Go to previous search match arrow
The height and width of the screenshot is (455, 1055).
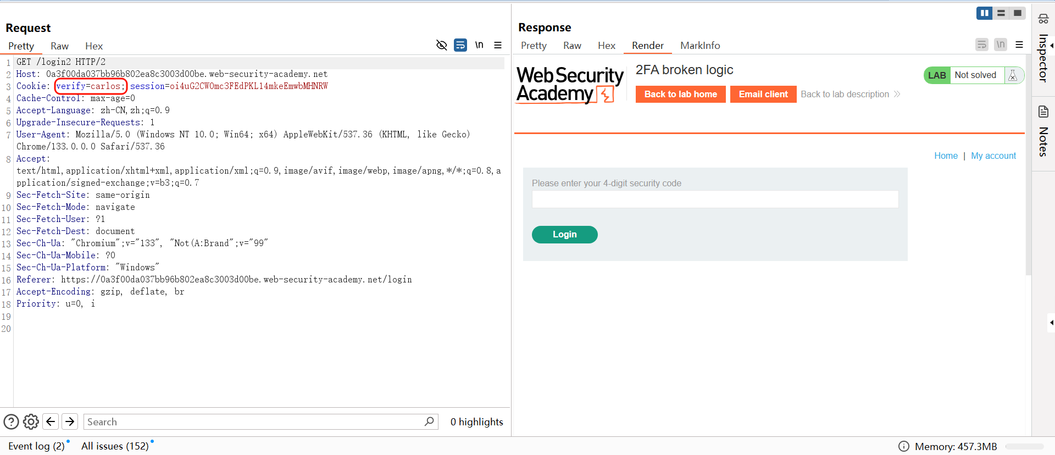click(51, 421)
